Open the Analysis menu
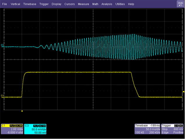 click(x=107, y=4)
